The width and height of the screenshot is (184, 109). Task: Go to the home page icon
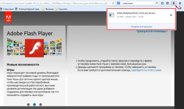click(180, 3)
